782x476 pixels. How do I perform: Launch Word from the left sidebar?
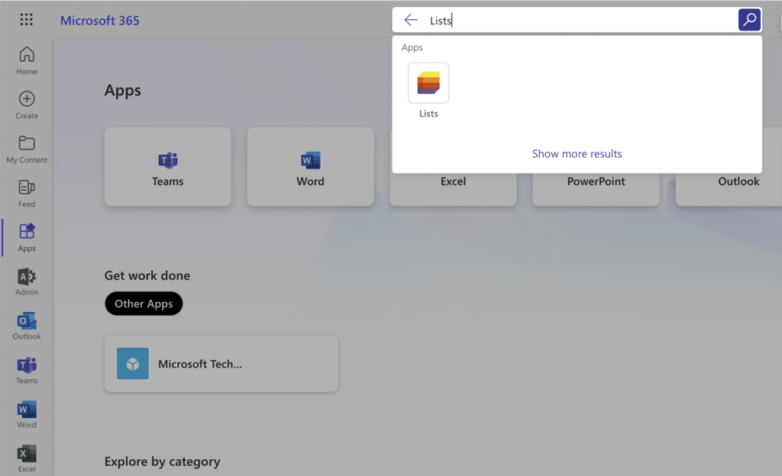[27, 415]
